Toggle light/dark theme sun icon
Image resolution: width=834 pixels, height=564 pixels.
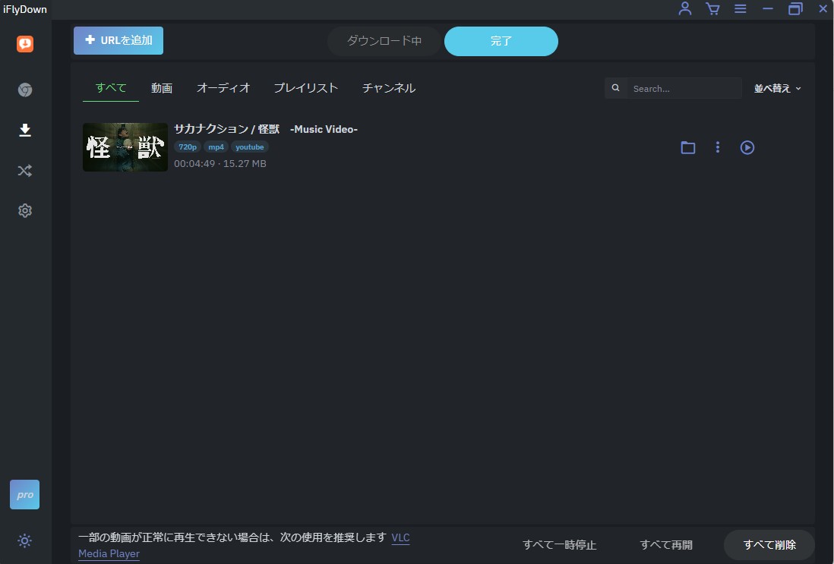click(x=24, y=540)
